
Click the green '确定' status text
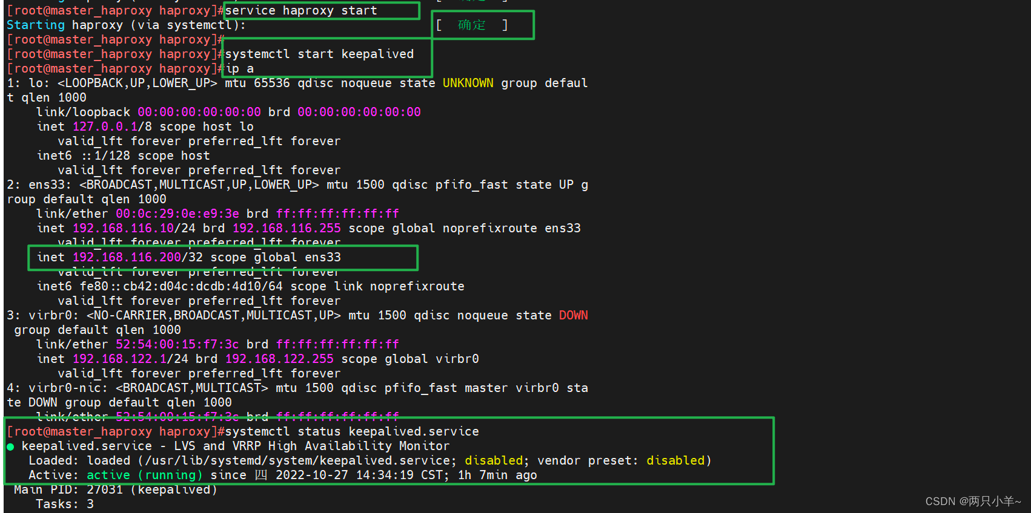472,25
